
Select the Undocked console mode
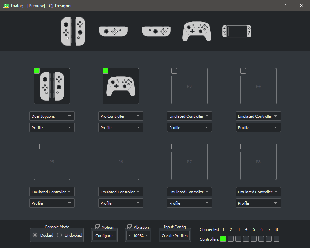(x=60, y=235)
